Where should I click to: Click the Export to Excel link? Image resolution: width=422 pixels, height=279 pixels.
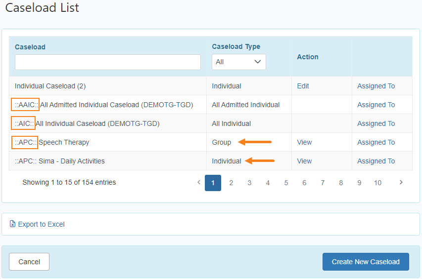coord(41,224)
